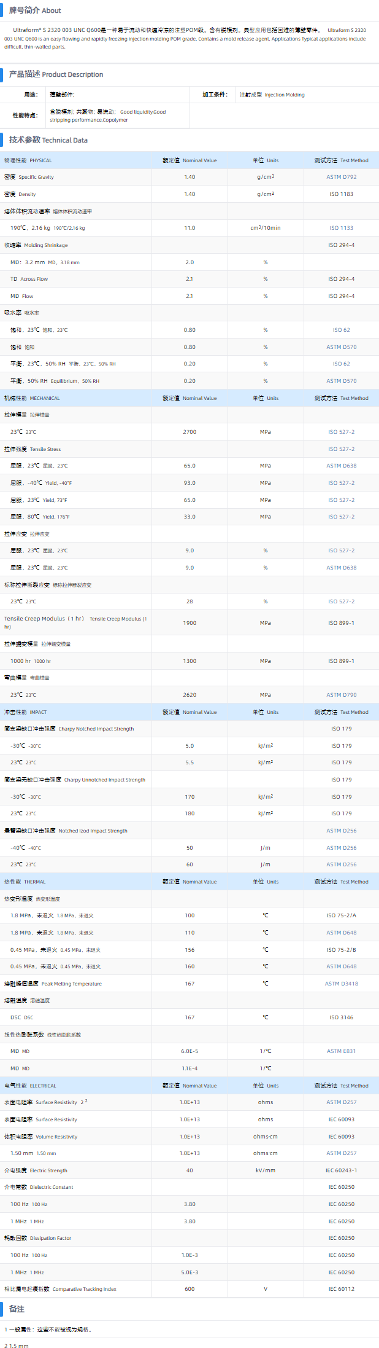Open the ASTM E831 thermal expansion link
This screenshot has height=1348, width=379.
coord(341,1051)
